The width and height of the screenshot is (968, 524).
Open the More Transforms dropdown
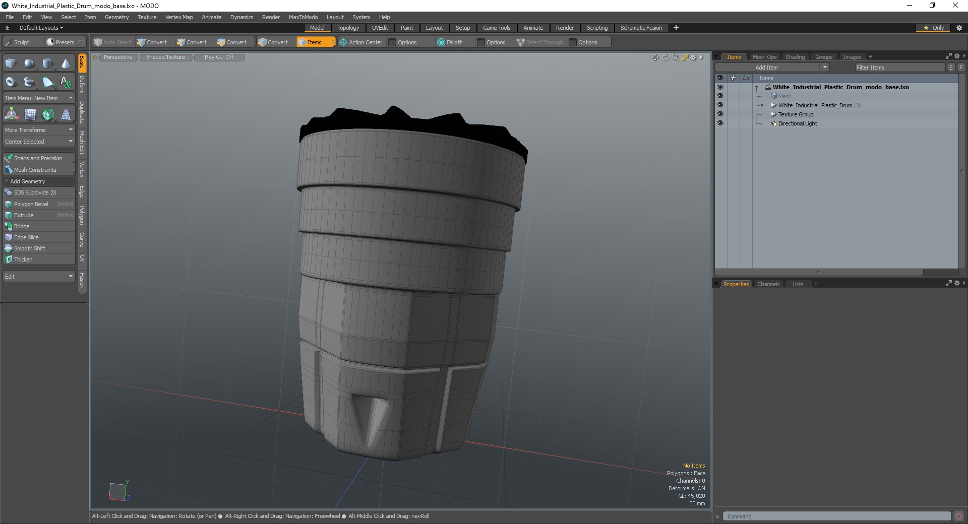click(x=39, y=130)
